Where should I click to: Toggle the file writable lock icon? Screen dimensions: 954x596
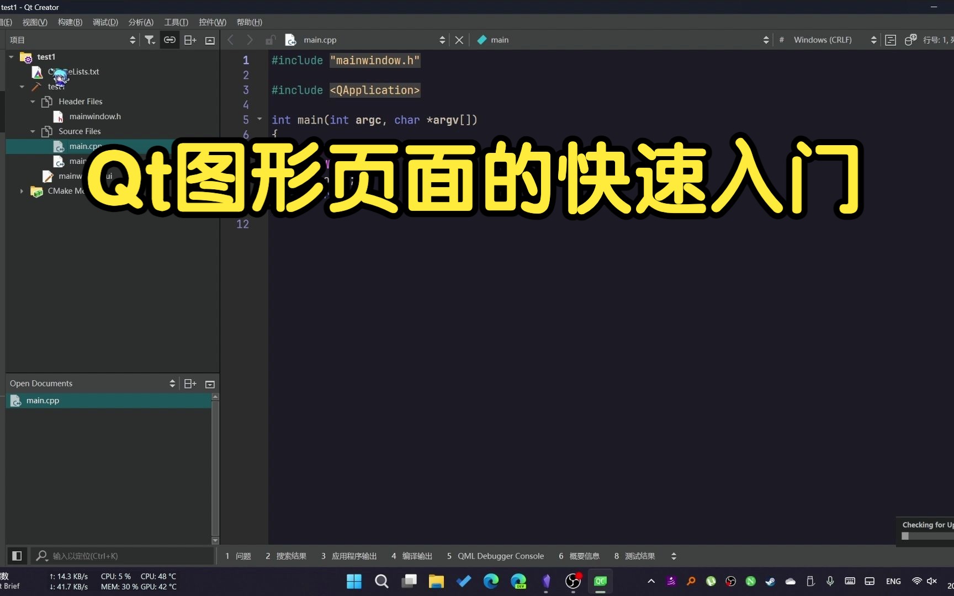click(x=271, y=40)
